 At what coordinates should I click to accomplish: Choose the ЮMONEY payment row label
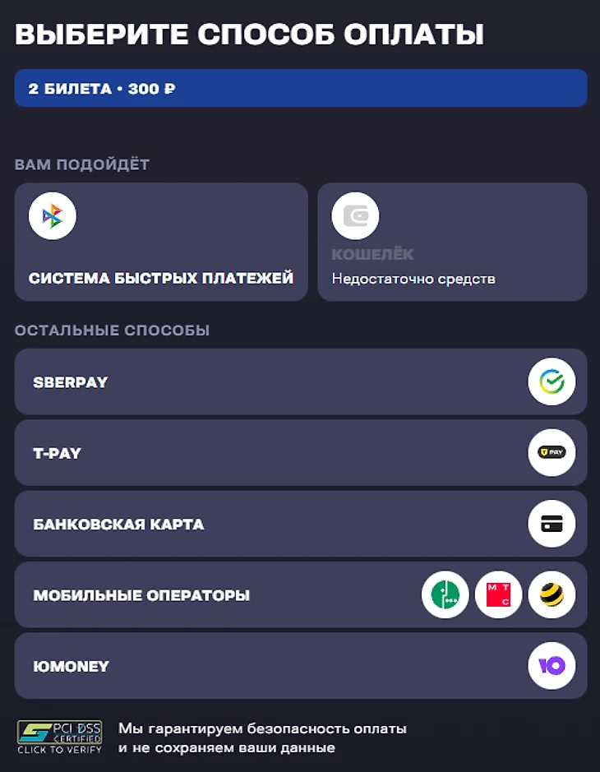72,666
